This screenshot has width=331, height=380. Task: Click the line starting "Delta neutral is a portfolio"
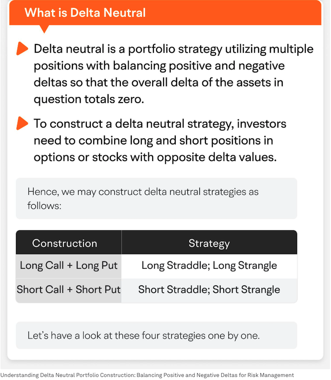point(173,49)
